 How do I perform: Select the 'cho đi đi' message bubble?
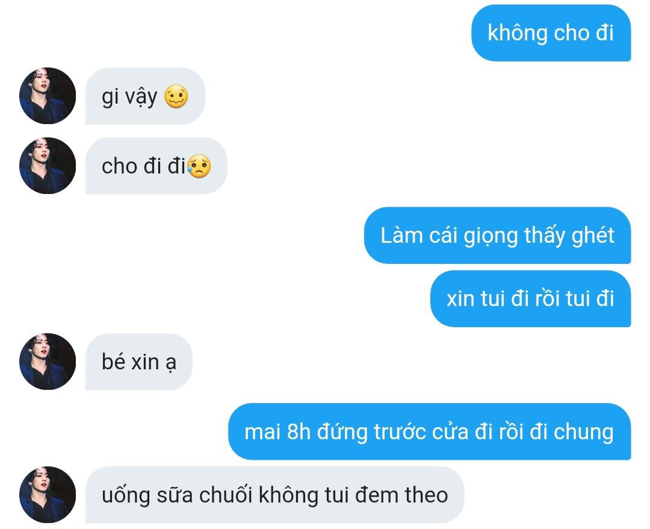point(156,166)
